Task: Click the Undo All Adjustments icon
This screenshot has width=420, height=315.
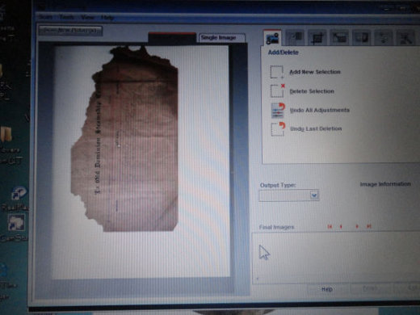Action: click(279, 110)
